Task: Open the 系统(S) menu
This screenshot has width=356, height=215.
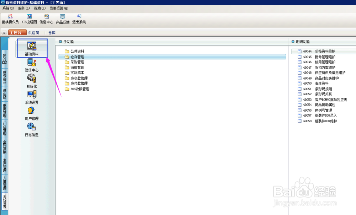Action: point(8,8)
